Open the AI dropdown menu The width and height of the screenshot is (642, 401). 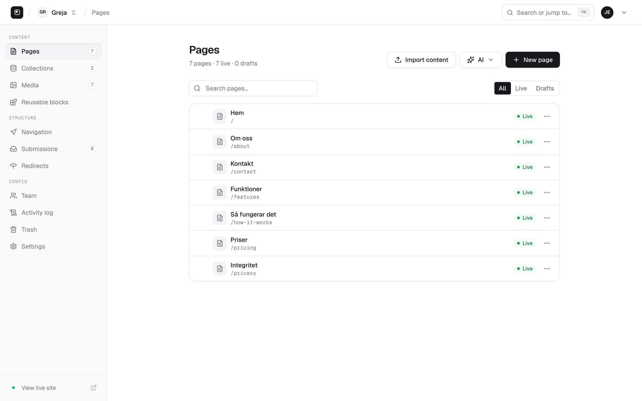click(x=481, y=60)
